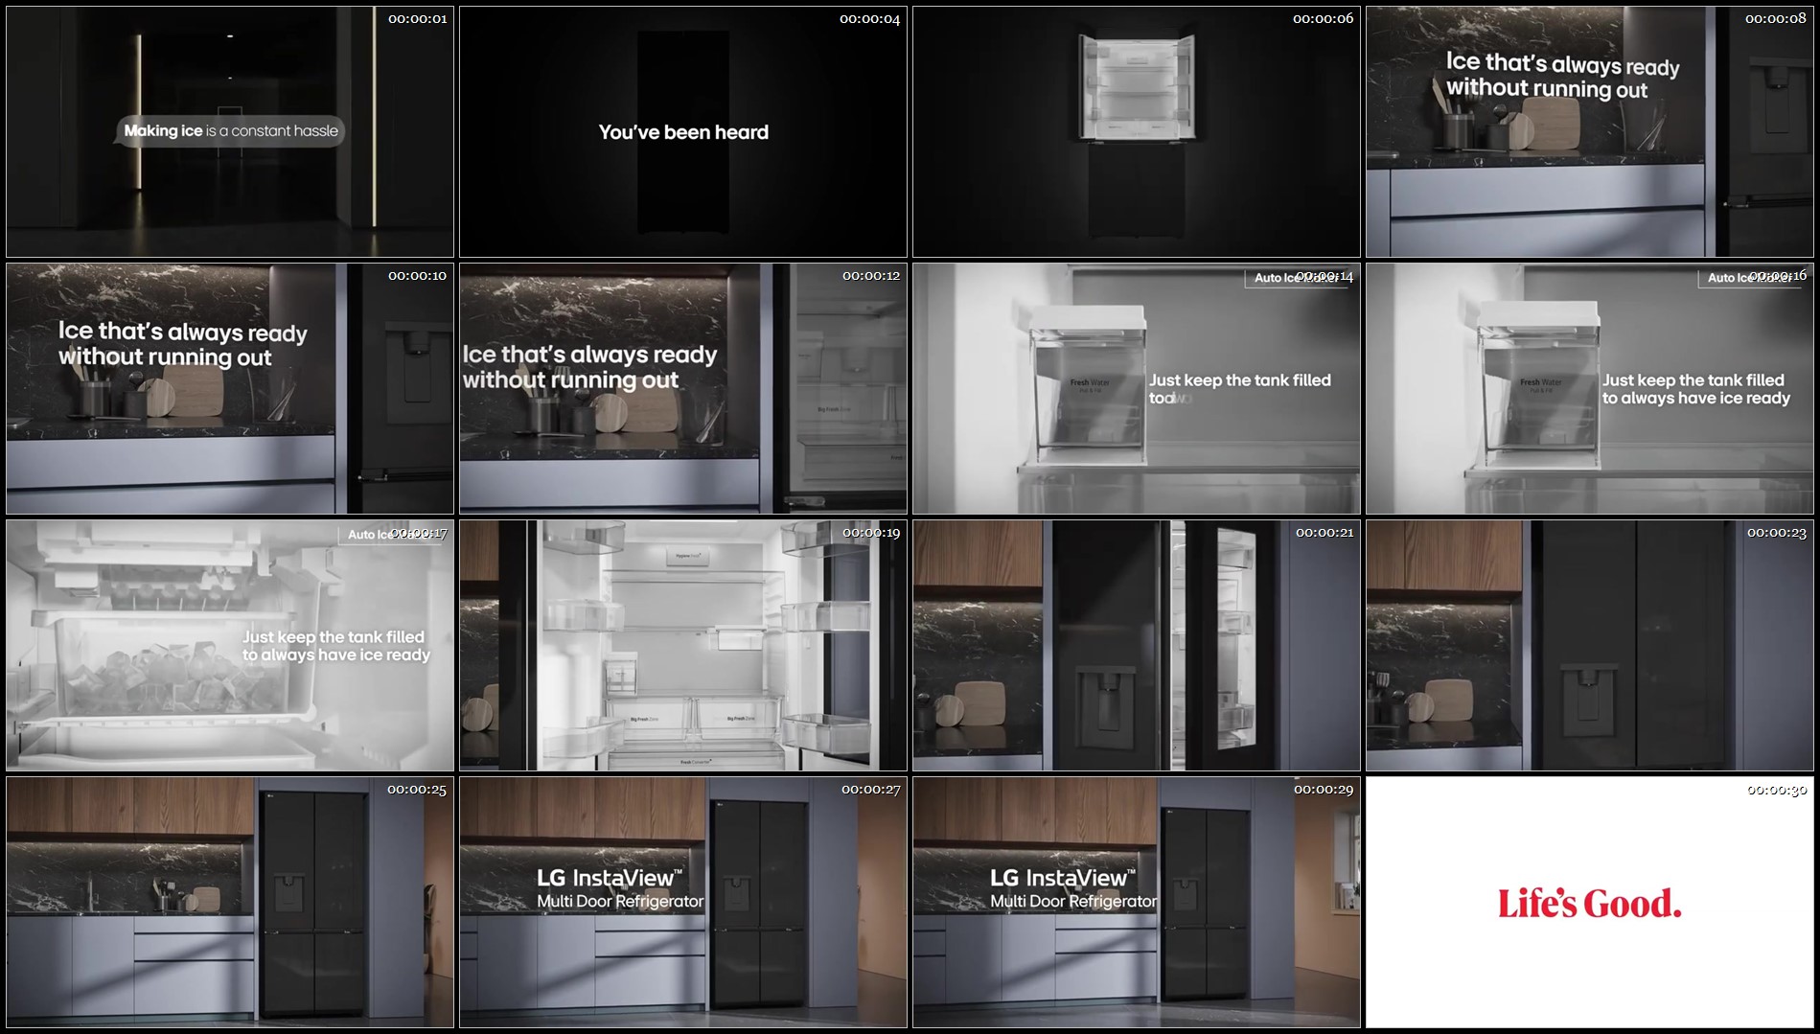
Task: Open the 'You've been heard' frame
Action: click(x=683, y=132)
